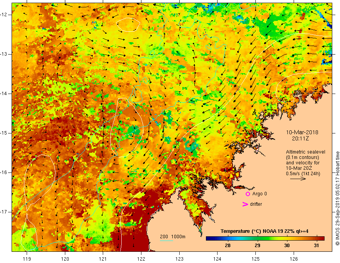Click the 200 1000m depth legend text

pos(173,237)
